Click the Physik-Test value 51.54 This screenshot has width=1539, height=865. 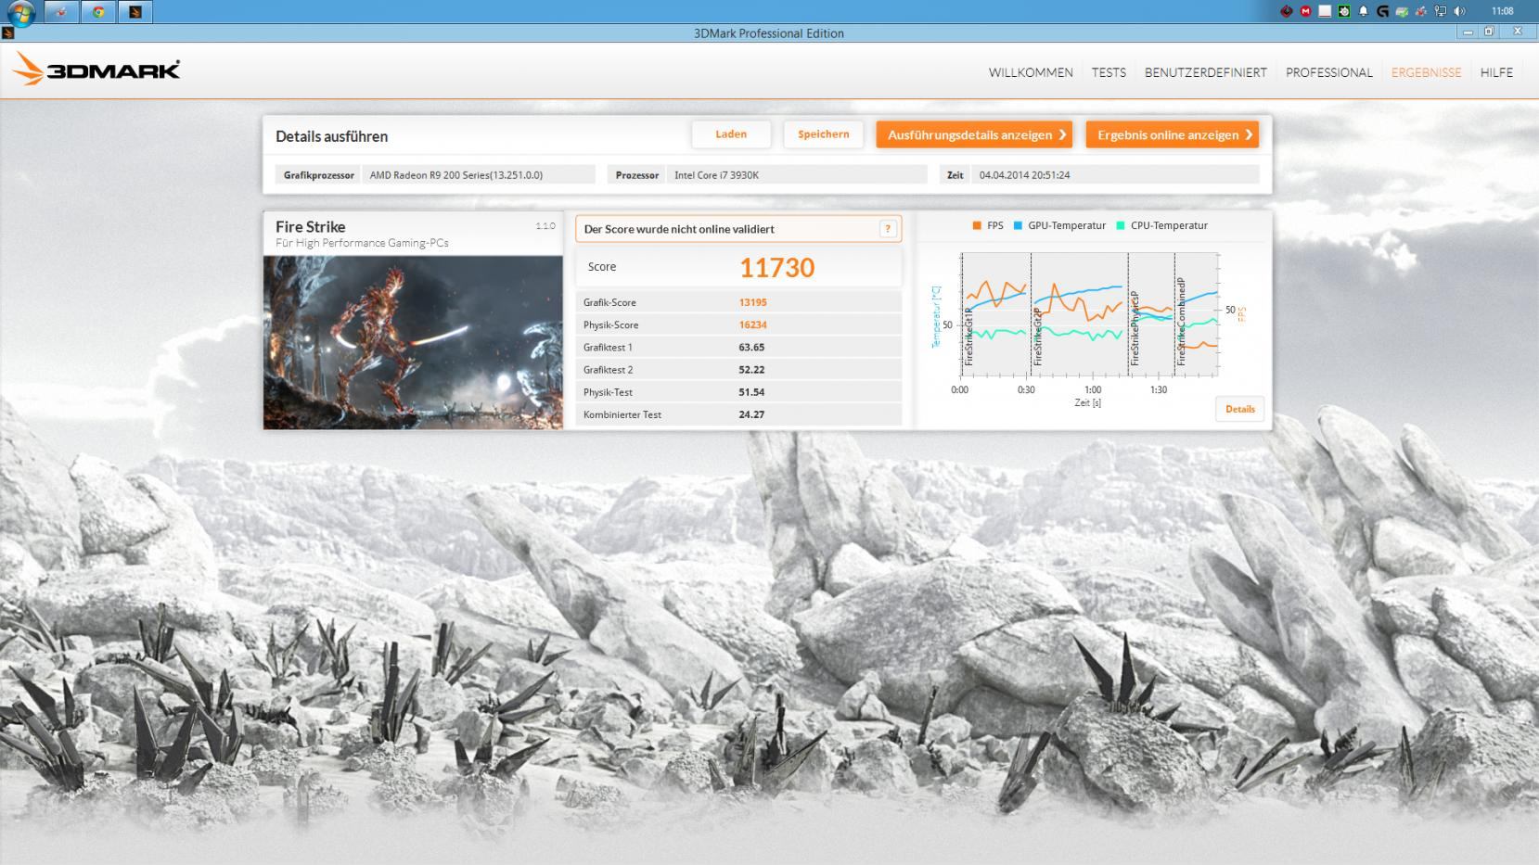click(x=751, y=392)
